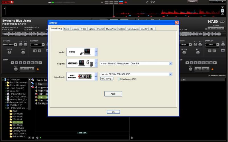Open the ASIO config button

tap(107, 79)
